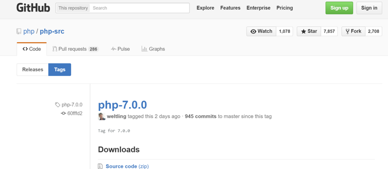Click the Watch button
This screenshot has height=169, width=388.
(x=261, y=31)
